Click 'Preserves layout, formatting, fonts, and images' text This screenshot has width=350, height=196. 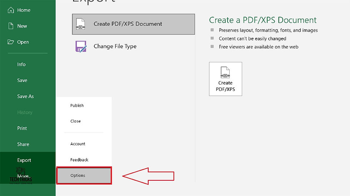point(268,30)
